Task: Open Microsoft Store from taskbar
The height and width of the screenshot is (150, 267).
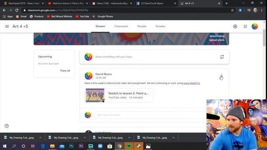Action: [x=110, y=146]
